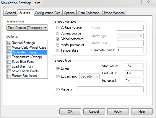Check the Load Bias Point option
156x118 pixels.
pos(9,66)
